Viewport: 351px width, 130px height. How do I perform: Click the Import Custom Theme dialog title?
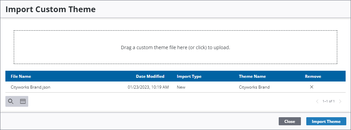[50, 9]
